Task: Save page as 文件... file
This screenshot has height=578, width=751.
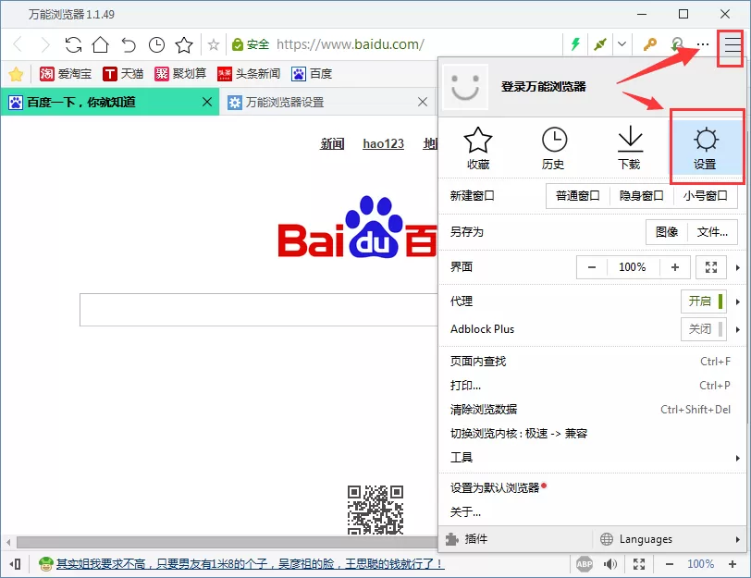Action: [x=712, y=232]
